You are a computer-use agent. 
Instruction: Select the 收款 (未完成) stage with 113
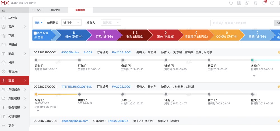(135, 35)
